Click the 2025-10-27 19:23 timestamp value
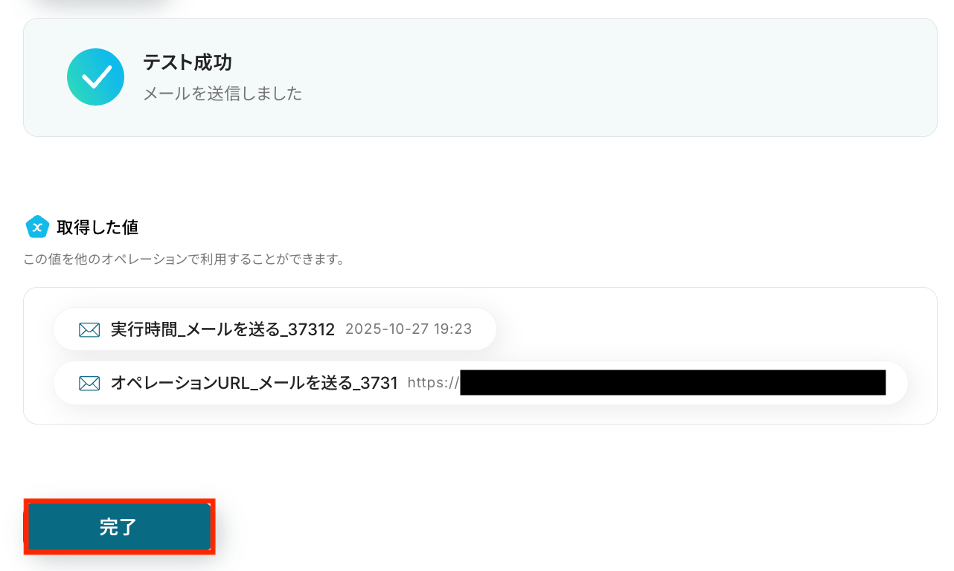The height and width of the screenshot is (571, 954). coord(409,329)
